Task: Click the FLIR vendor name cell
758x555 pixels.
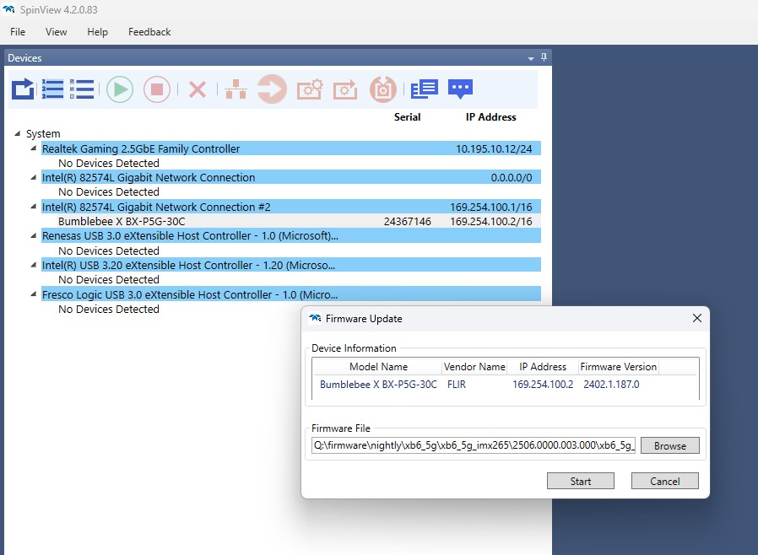Action: click(457, 385)
